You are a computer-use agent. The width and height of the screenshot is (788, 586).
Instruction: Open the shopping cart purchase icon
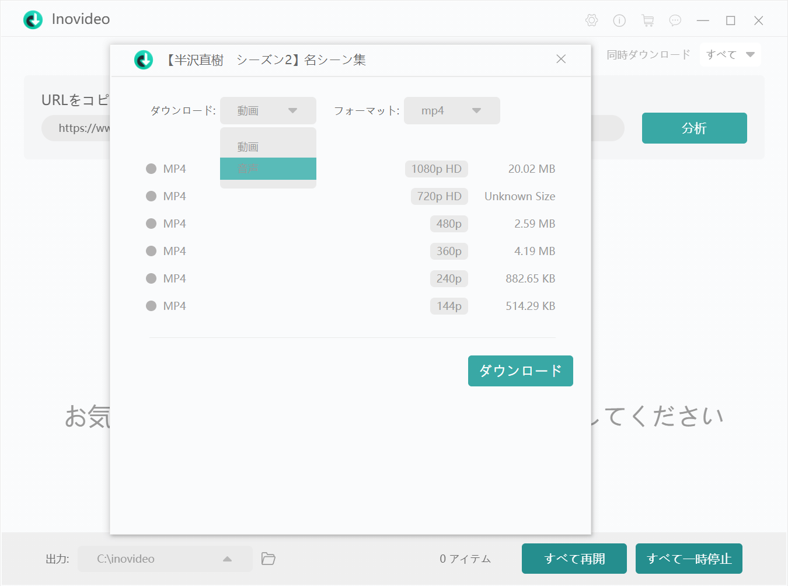click(647, 20)
